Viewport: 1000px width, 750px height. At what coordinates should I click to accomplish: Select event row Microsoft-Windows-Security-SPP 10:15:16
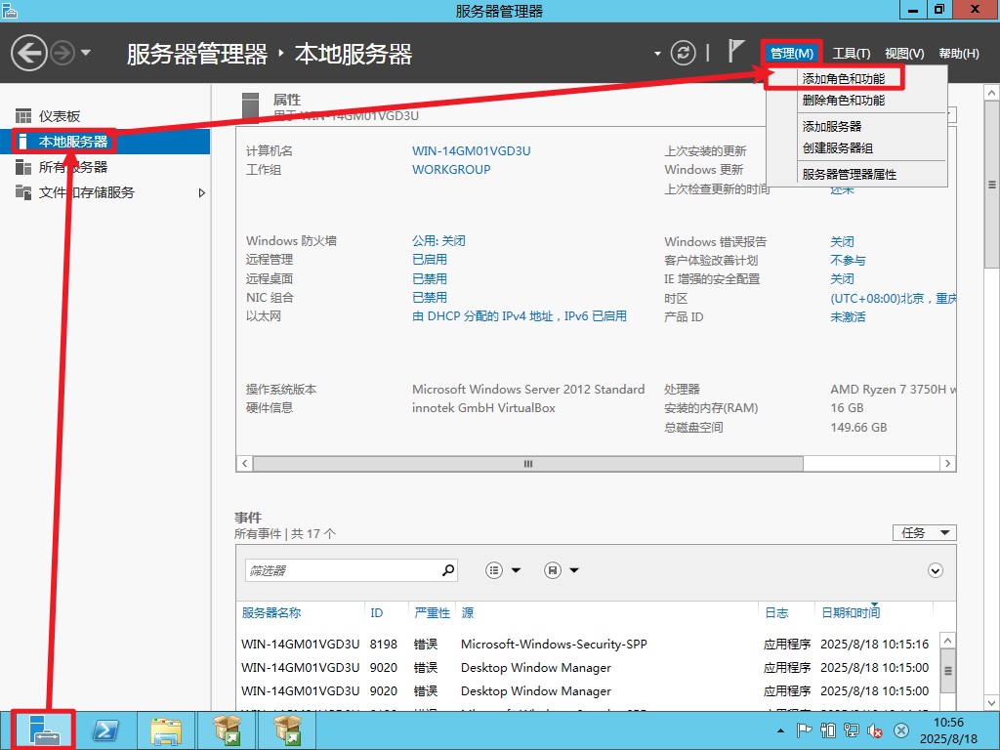(585, 645)
